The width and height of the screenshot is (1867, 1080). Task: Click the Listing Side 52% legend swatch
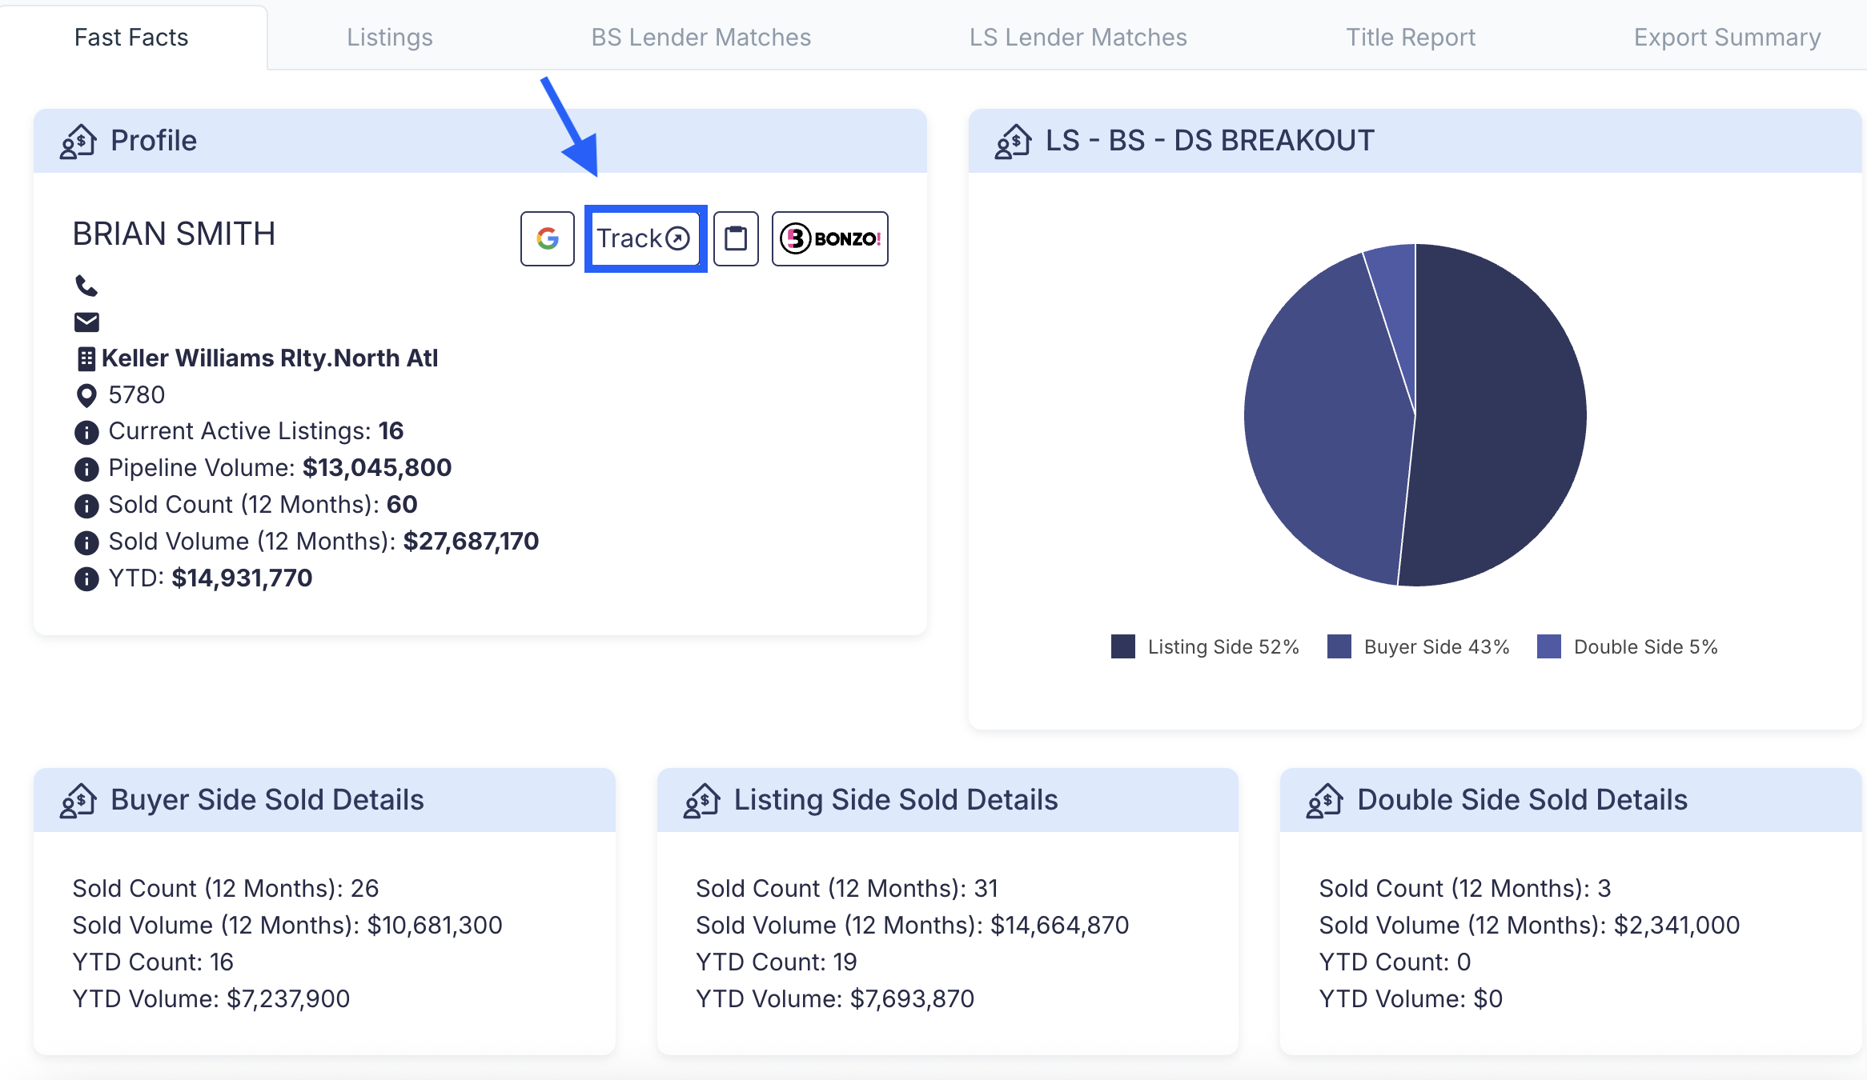1123,646
